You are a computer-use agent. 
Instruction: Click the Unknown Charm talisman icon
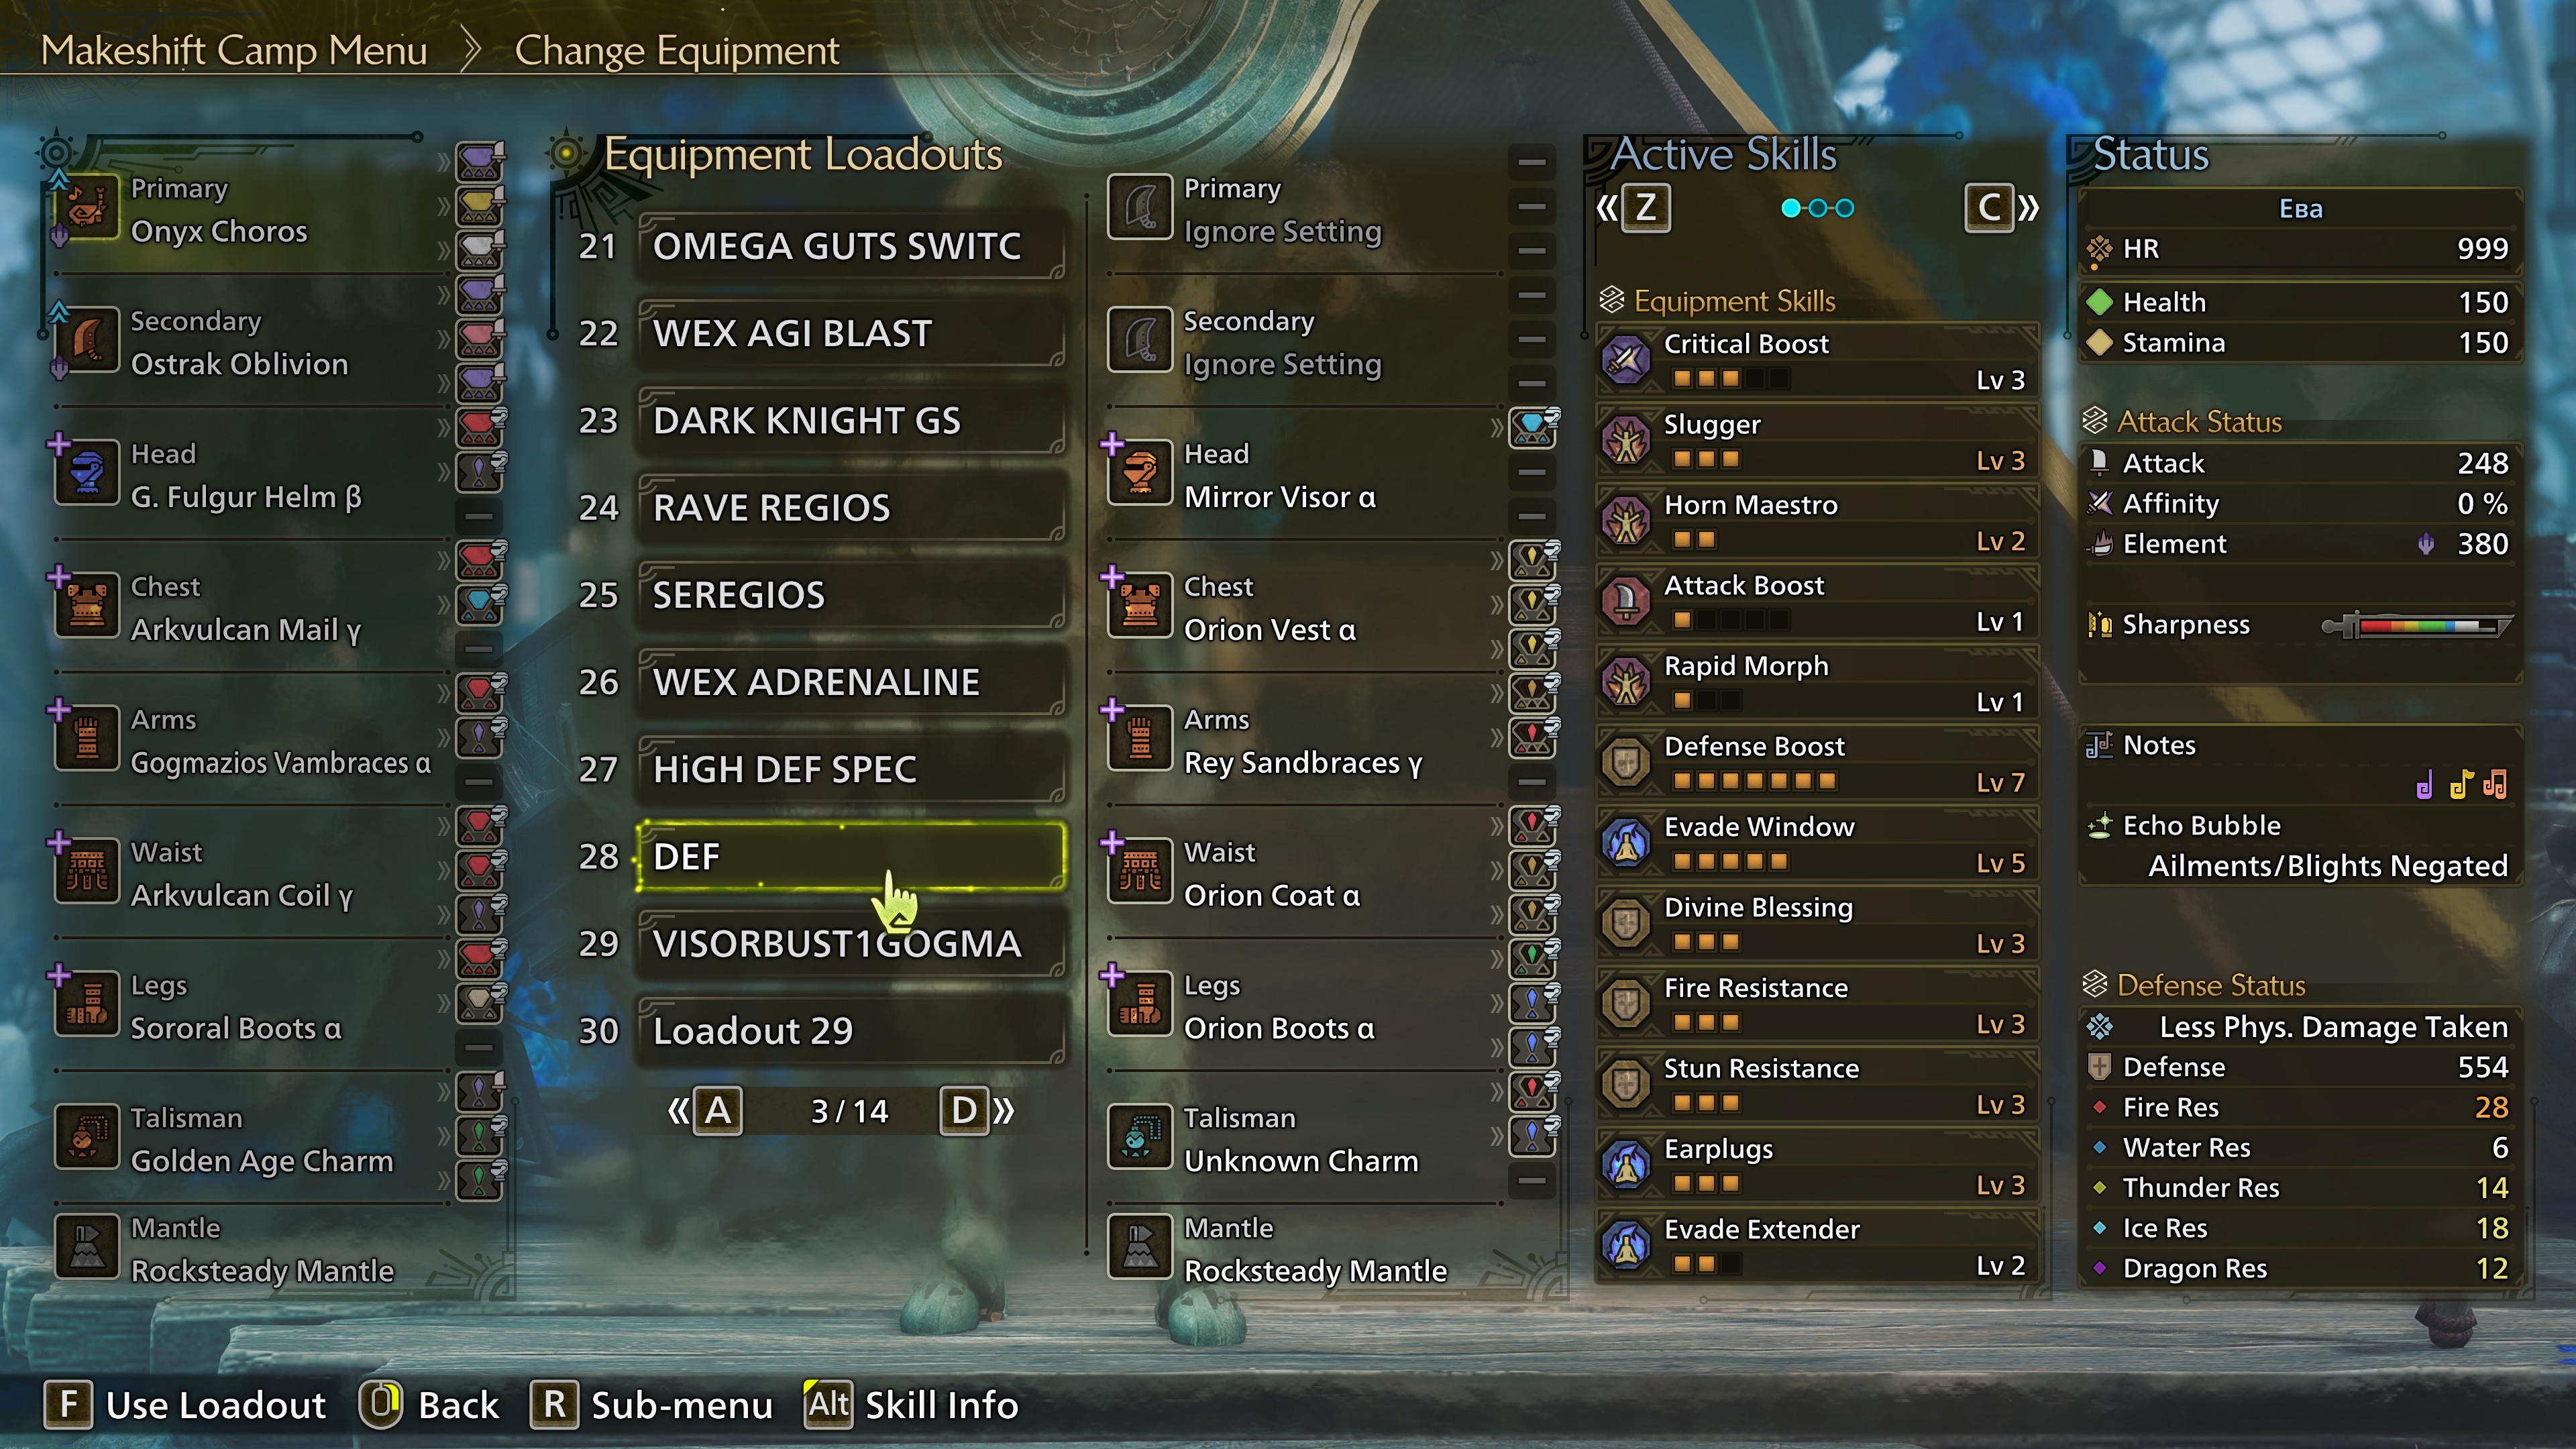pyautogui.click(x=1140, y=1138)
